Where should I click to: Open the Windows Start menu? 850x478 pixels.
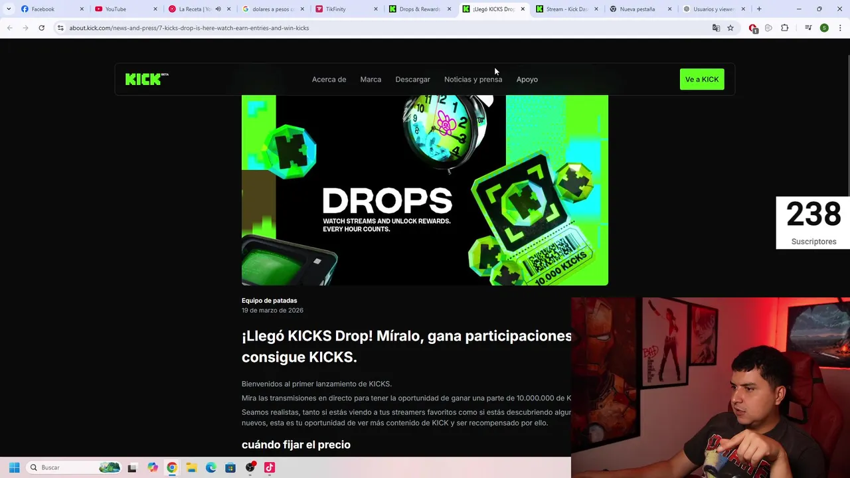(x=14, y=467)
